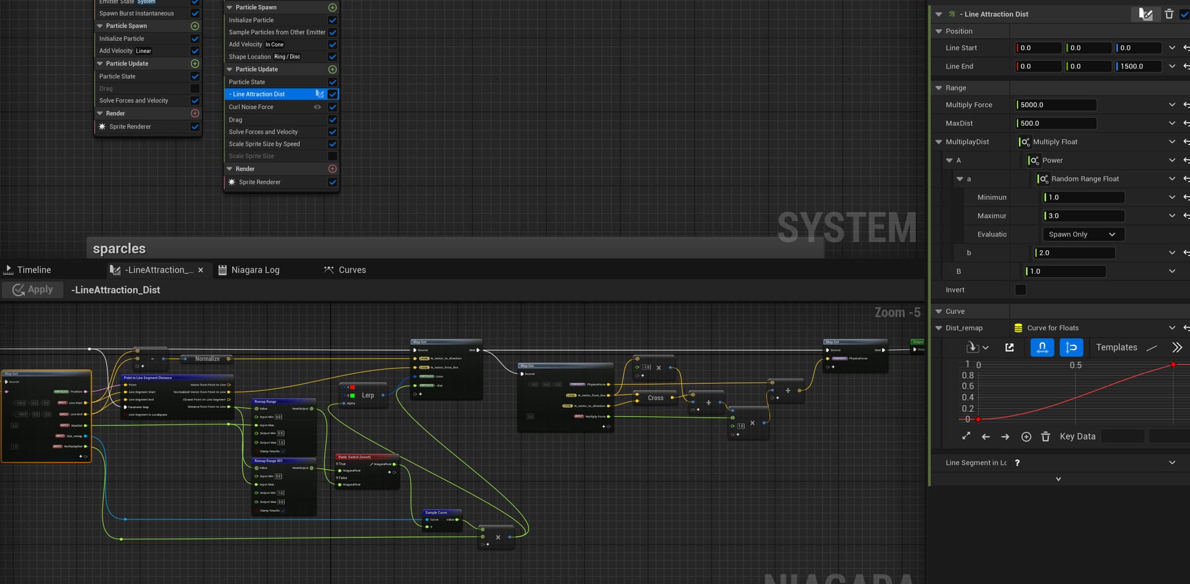Image resolution: width=1190 pixels, height=584 pixels.
Task: Collapse the Curve section
Action: coord(938,312)
